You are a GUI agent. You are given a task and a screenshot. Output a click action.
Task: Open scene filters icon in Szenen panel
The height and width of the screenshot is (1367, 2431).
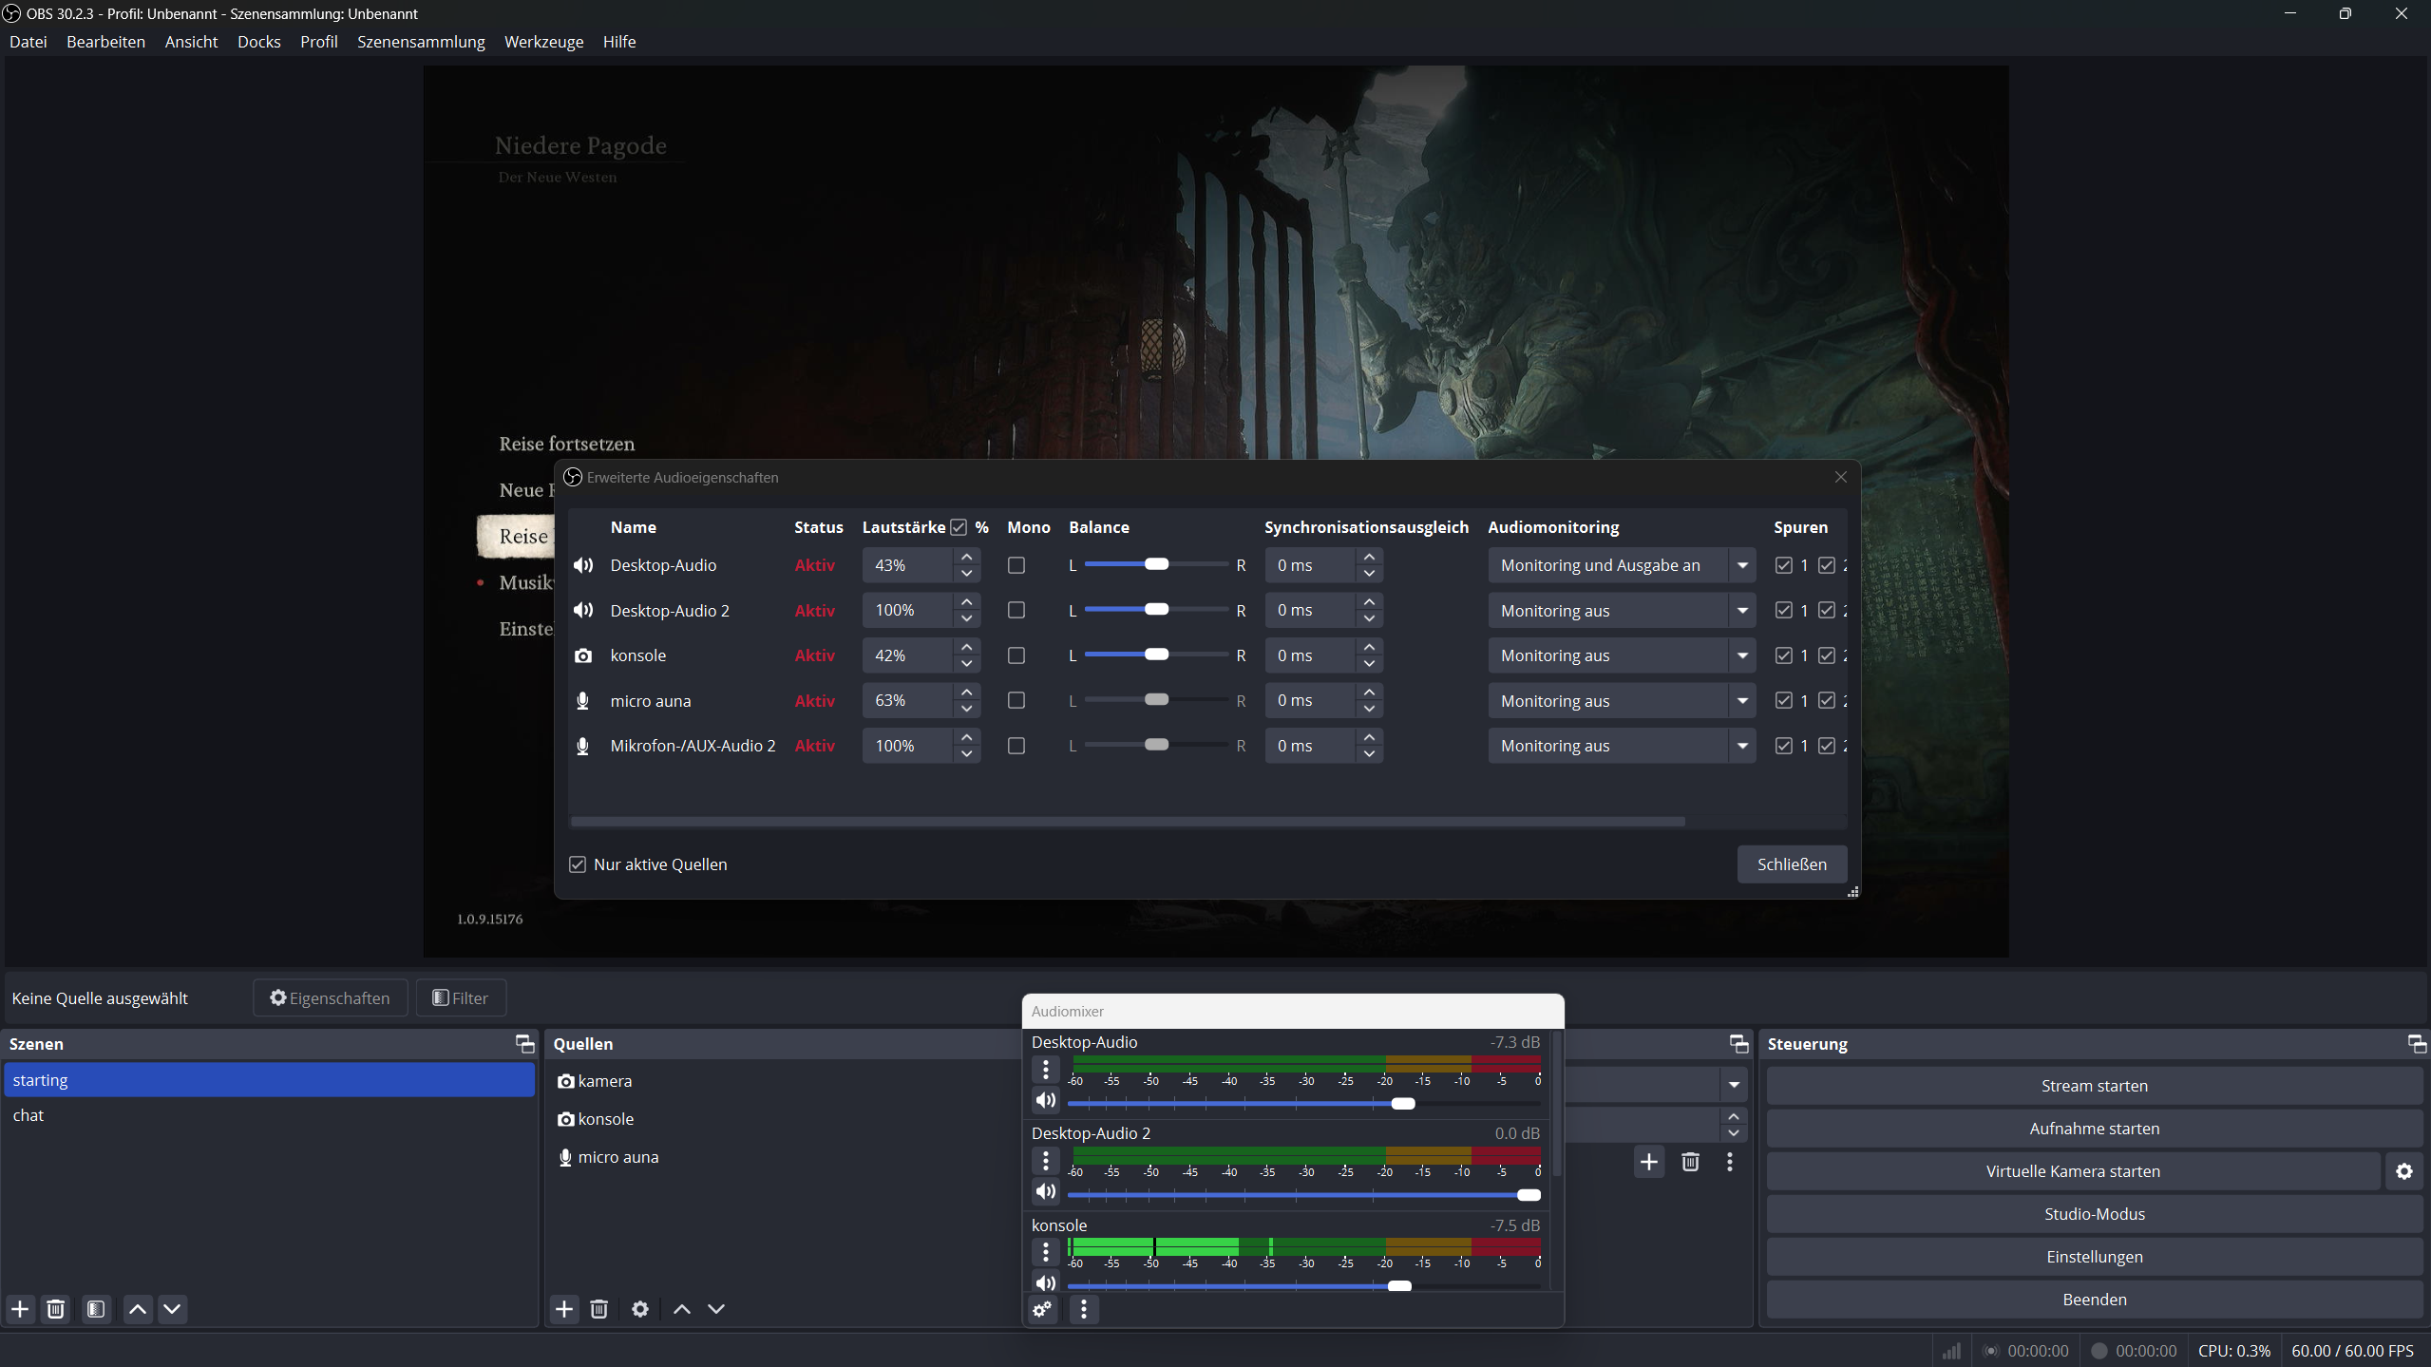coord(96,1309)
